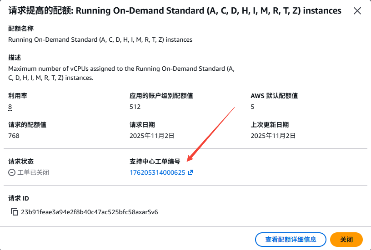Click the AWS default quota value 5
The height and width of the screenshot is (250, 371).
pyautogui.click(x=253, y=107)
